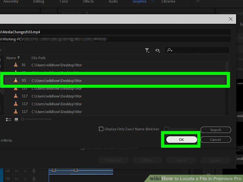Select the VLC icon for the last 117 row
The height and width of the screenshot is (182, 243).
point(16,111)
